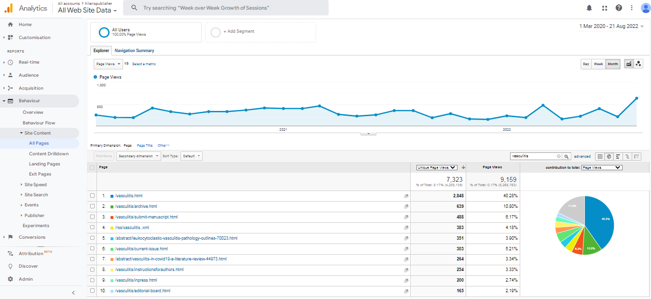Image resolution: width=651 pixels, height=299 pixels.
Task: Select all rows with header checkbox
Action: tap(92, 167)
